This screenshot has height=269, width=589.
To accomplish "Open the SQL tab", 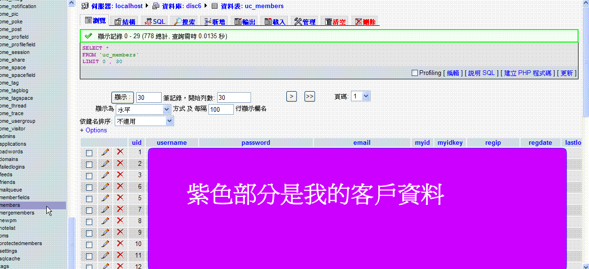I will pos(156,22).
